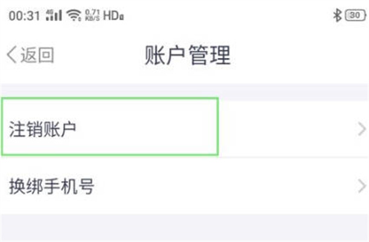Click the 返回 back label

[37, 55]
